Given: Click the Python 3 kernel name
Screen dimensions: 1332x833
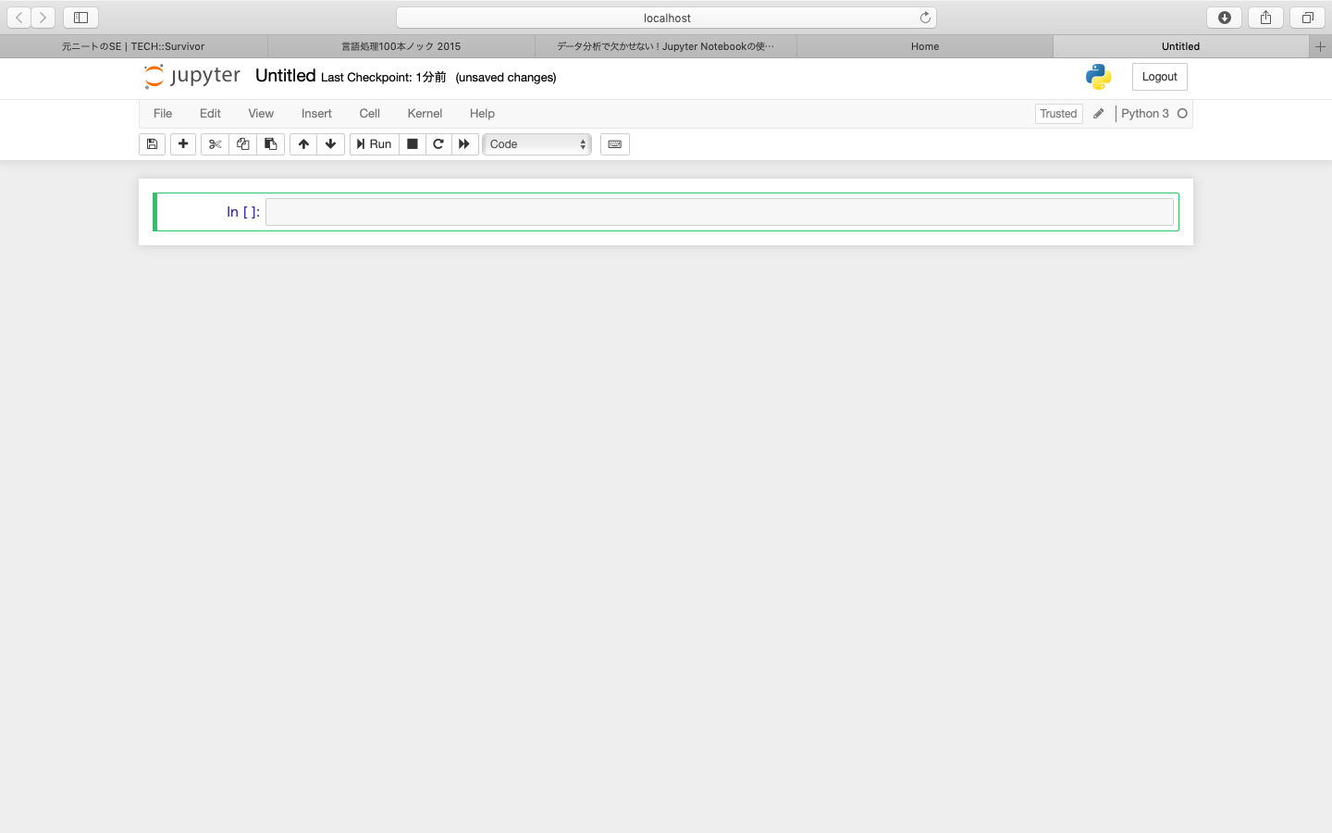Looking at the screenshot, I should (1145, 114).
